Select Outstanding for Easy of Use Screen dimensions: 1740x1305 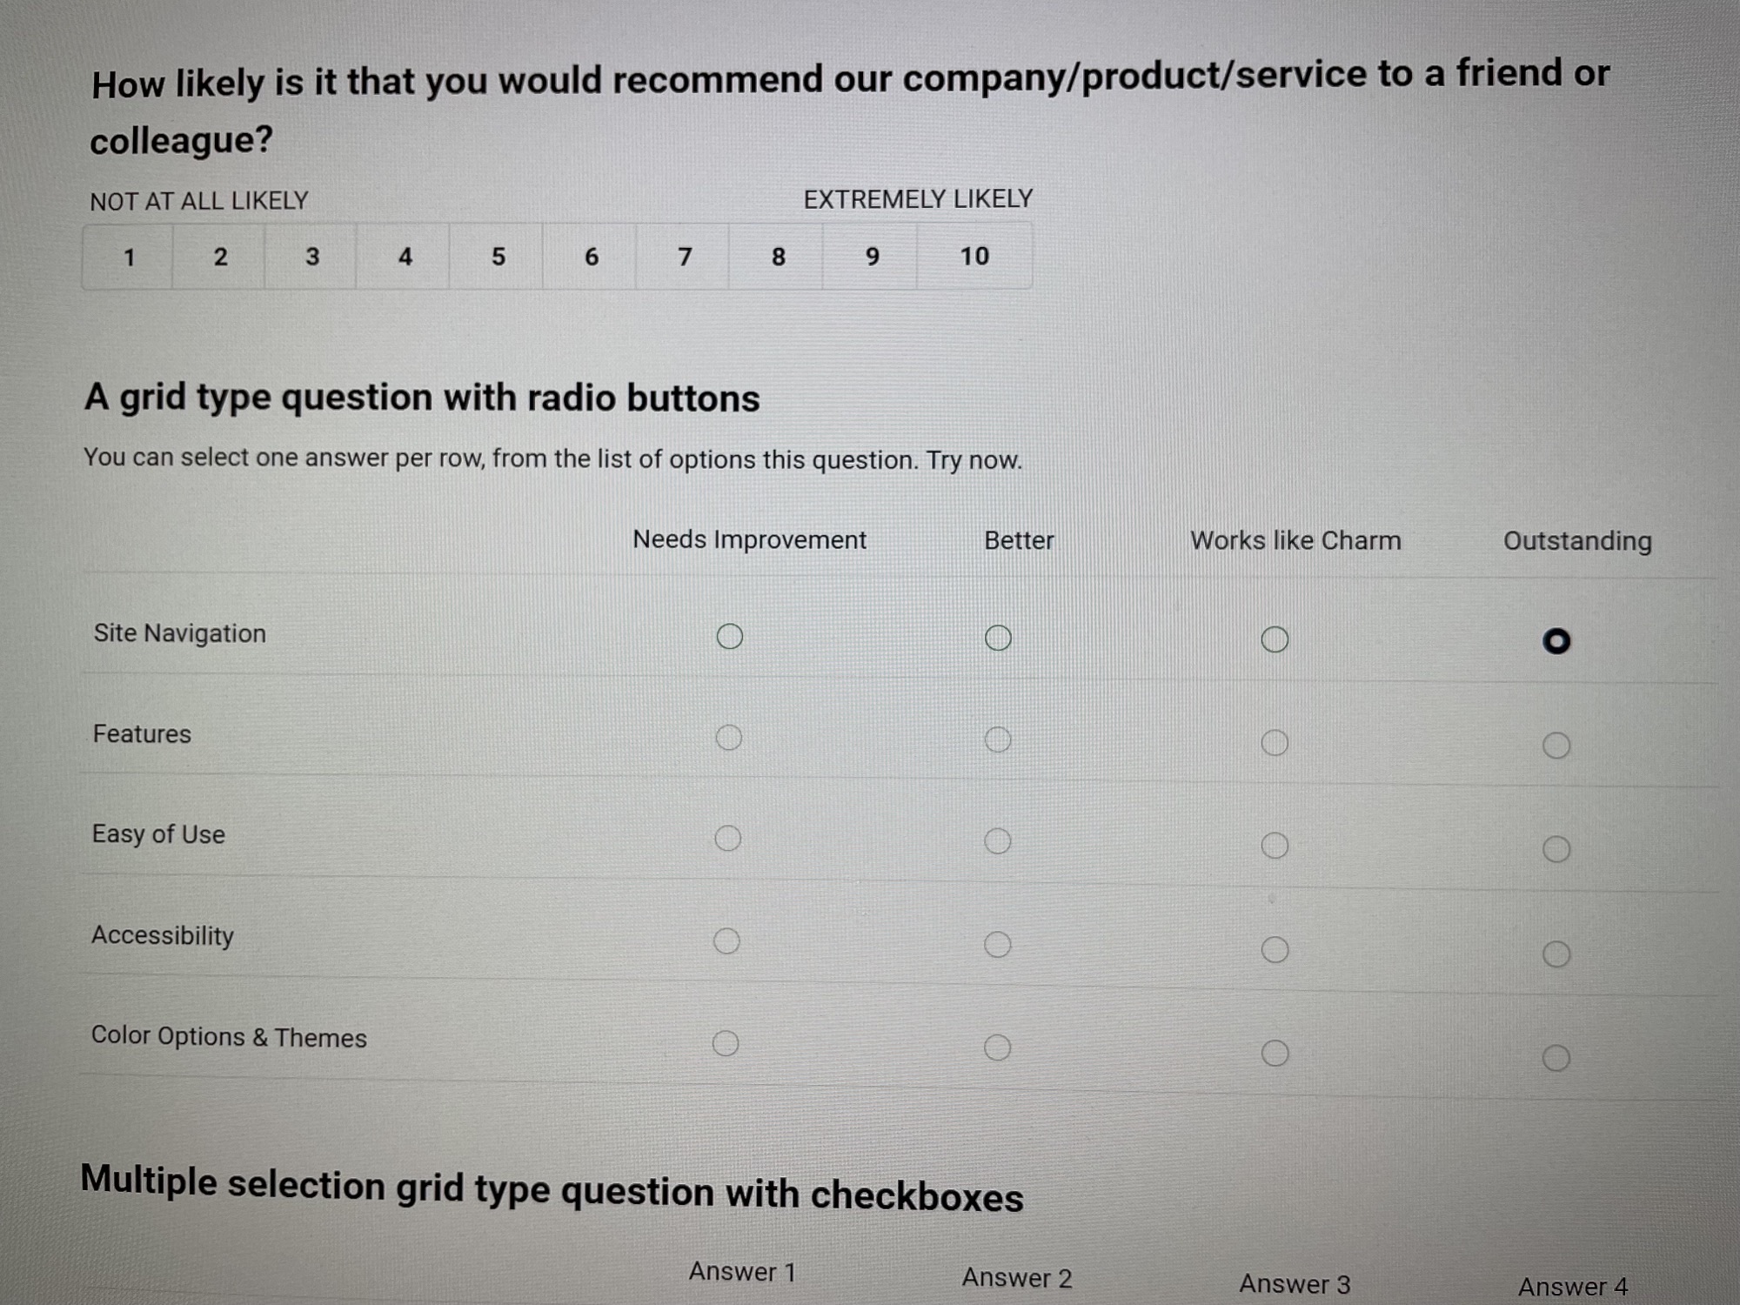click(x=1556, y=849)
